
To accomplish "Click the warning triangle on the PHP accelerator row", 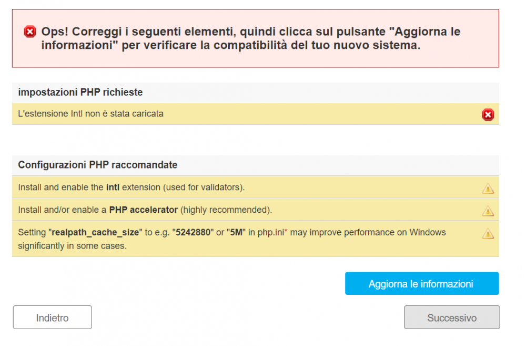I will tap(488, 210).
